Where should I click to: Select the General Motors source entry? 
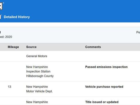click(x=37, y=56)
